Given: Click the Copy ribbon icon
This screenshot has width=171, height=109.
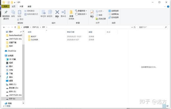Looking at the screenshot, I should coord(13,12).
